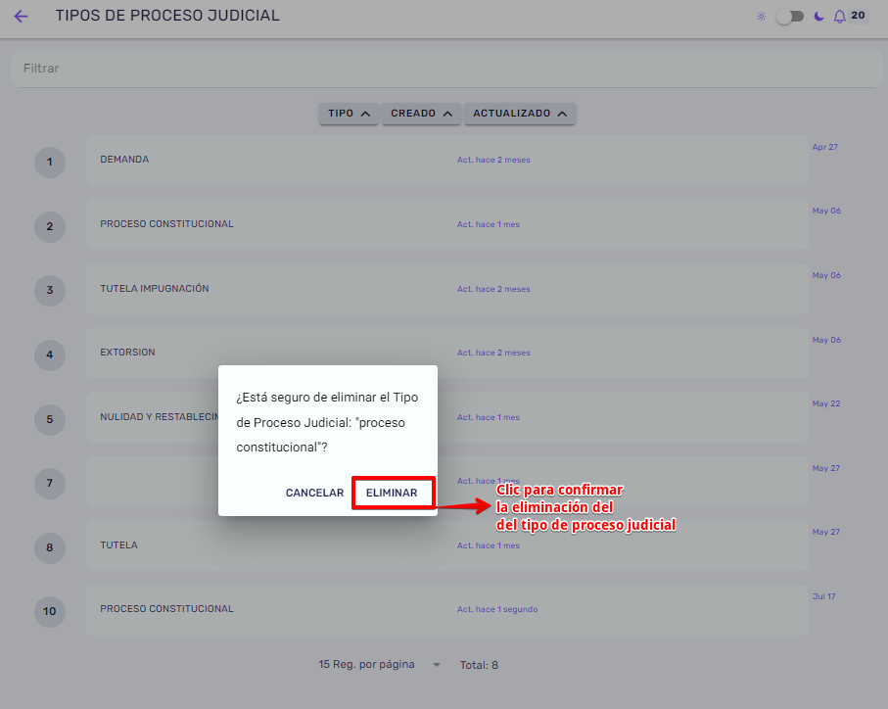Sort by CREADO column
Screen dimensions: 888x709
click(x=421, y=114)
